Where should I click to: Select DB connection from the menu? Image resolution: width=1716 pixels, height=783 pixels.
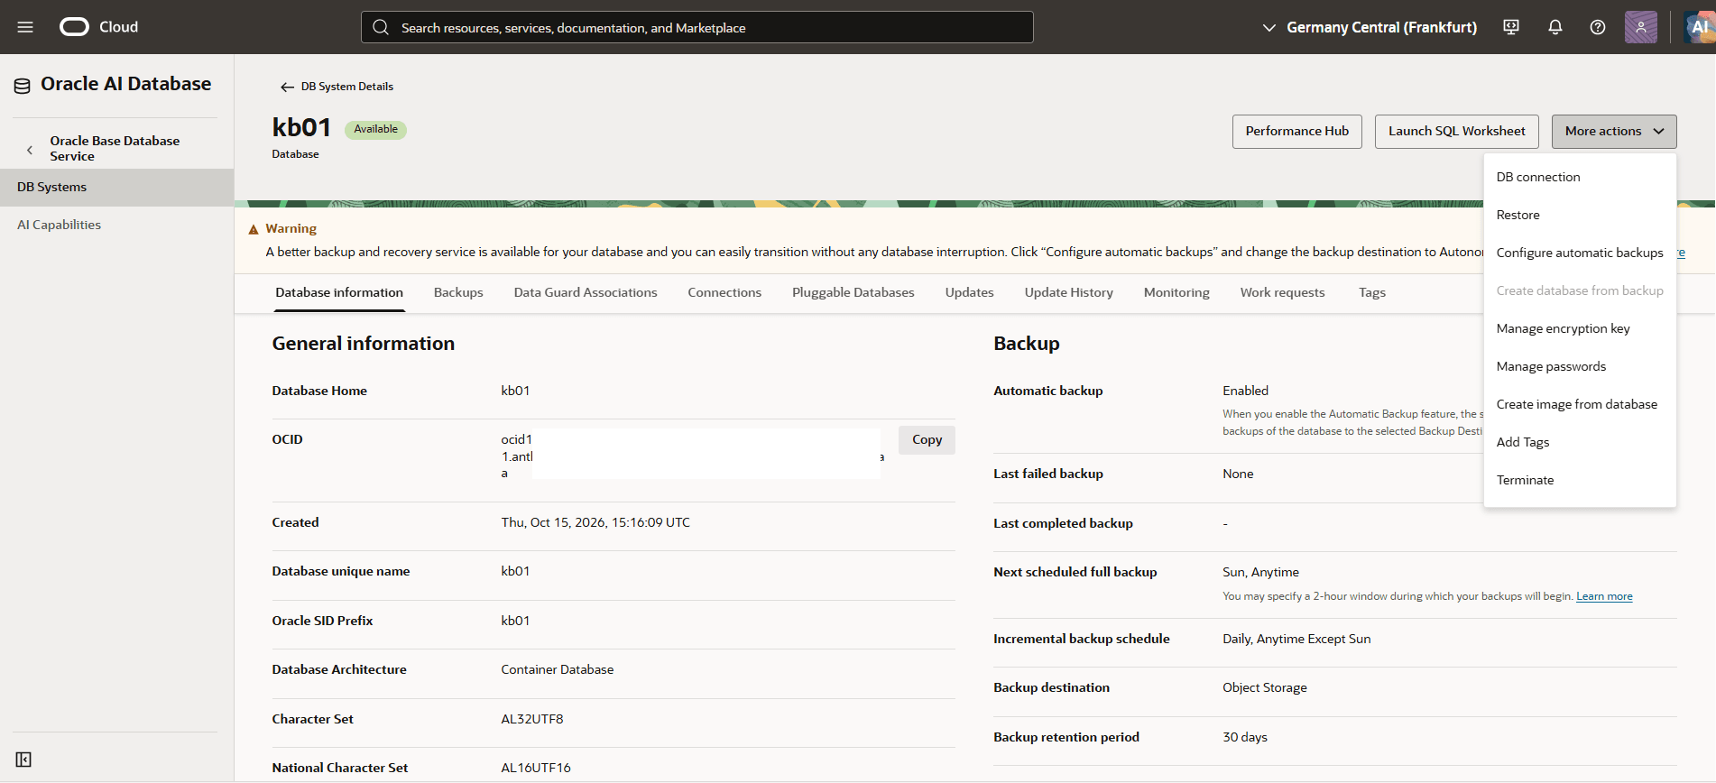1580,177
